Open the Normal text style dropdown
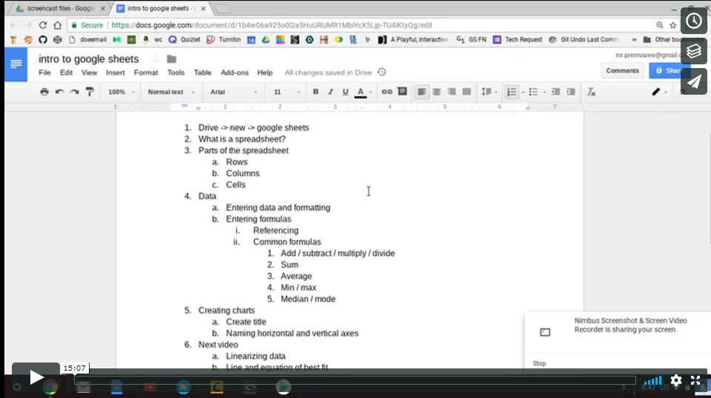 (170, 92)
